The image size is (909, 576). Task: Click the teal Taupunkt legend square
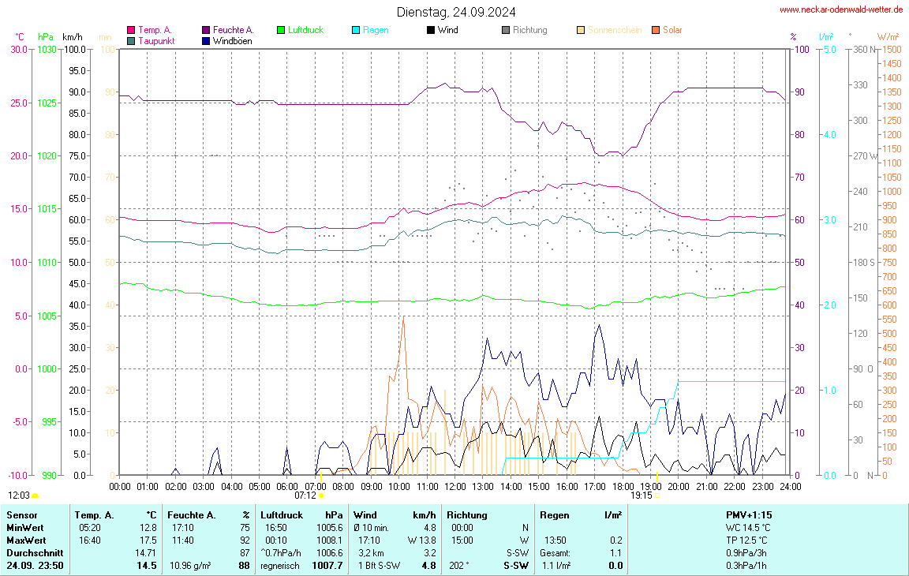(131, 40)
